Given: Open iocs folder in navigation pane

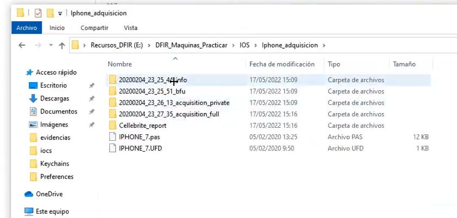Looking at the screenshot, I should (46, 151).
